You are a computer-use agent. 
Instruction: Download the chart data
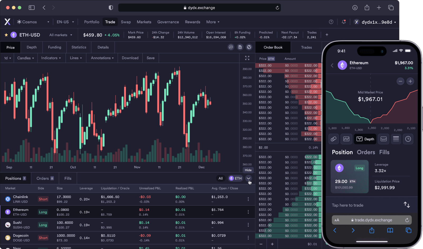[130, 58]
